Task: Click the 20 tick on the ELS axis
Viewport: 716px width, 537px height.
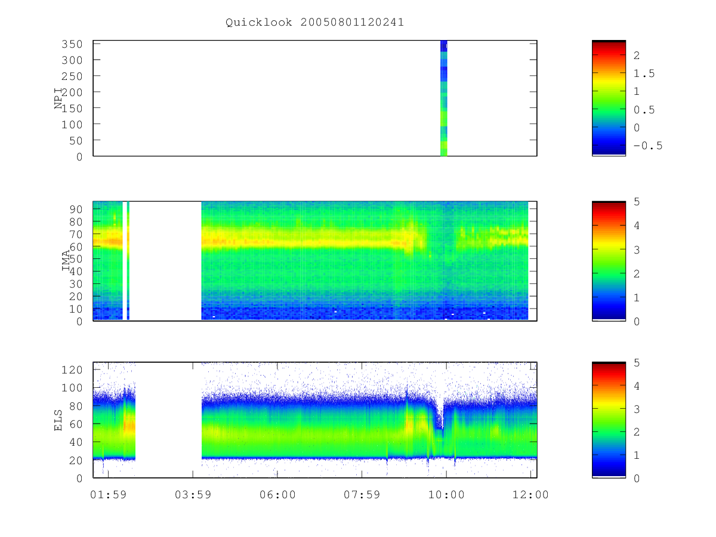Action: tap(76, 460)
